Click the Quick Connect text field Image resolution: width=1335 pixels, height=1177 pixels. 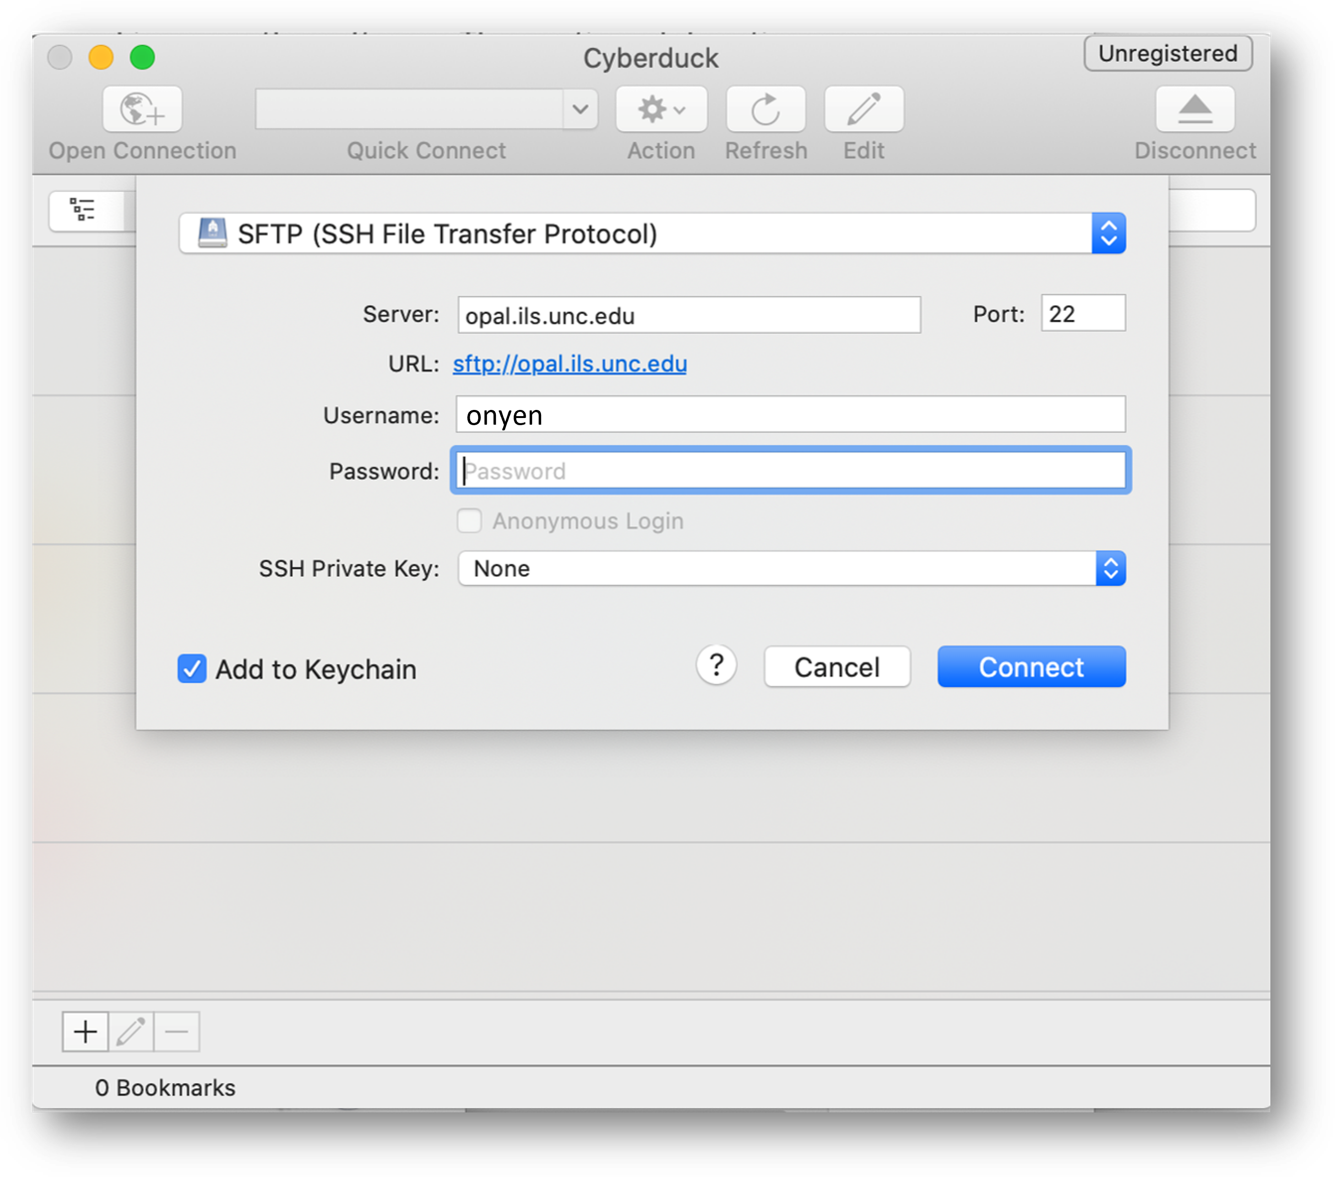[x=409, y=109]
